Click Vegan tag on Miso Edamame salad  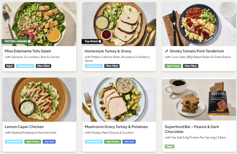(x=10, y=66)
